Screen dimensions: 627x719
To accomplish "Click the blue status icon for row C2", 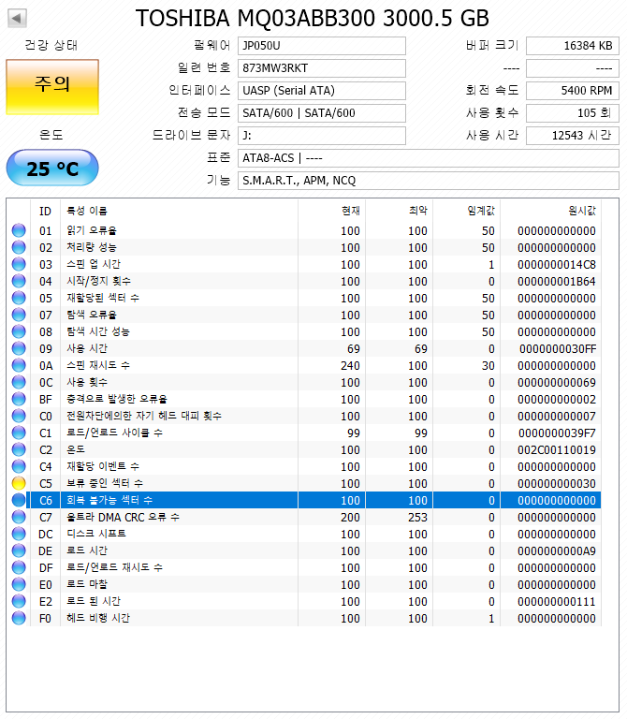I will (19, 449).
